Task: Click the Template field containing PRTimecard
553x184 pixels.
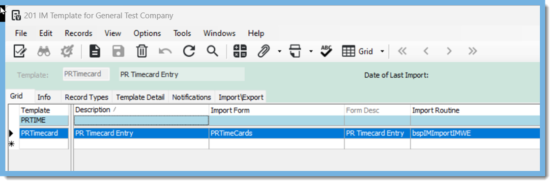Action: coord(86,74)
